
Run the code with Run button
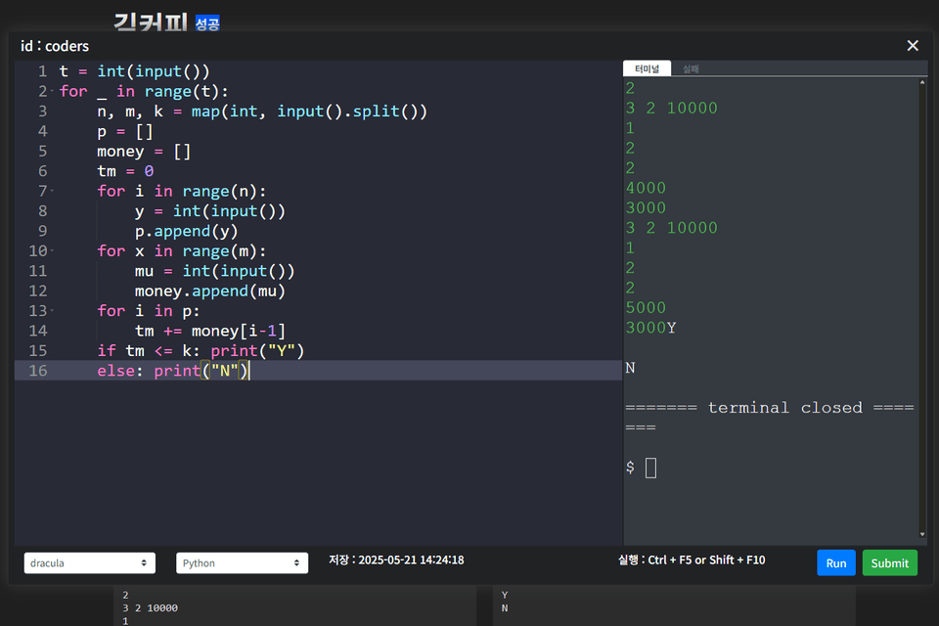[x=836, y=563]
